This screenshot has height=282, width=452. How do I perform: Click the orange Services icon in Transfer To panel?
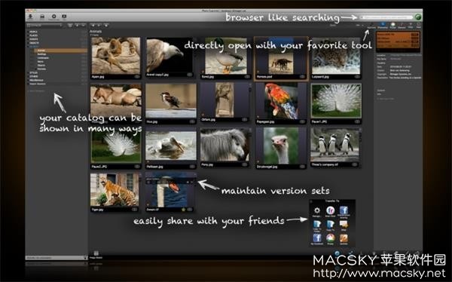344,238
